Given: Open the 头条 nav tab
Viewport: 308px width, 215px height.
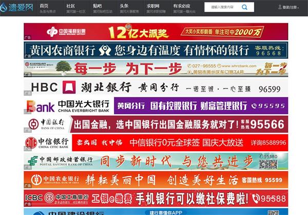Looking at the screenshot, I should pyautogui.click(x=129, y=8).
